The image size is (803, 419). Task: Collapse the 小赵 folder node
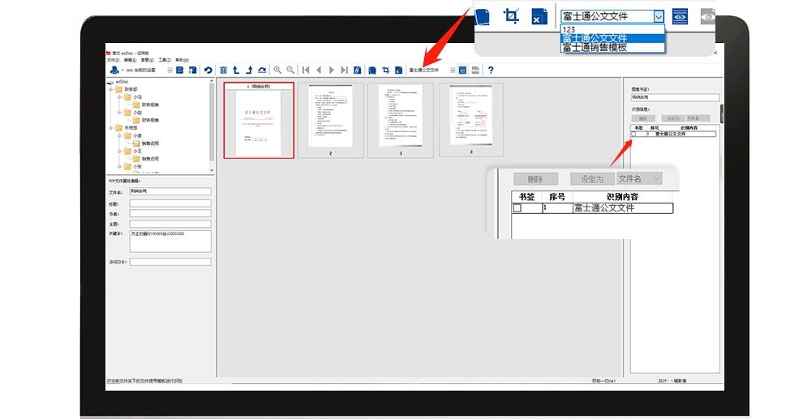tap(119, 113)
